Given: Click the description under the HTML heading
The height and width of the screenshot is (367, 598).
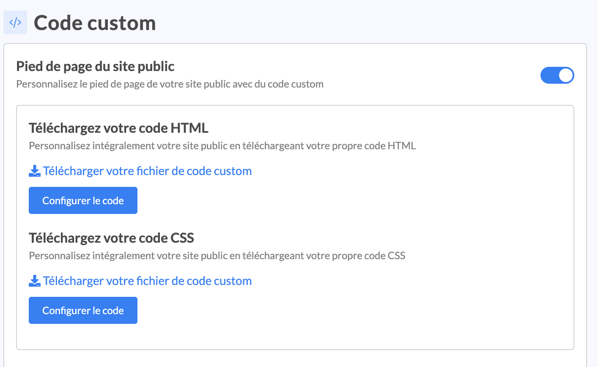Looking at the screenshot, I should [222, 146].
